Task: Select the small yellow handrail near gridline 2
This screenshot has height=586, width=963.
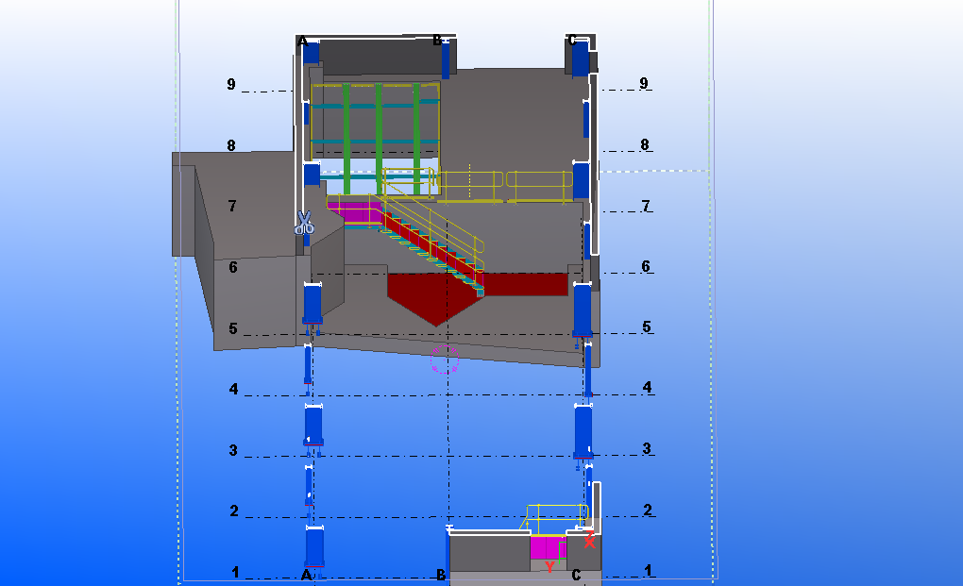Action: [557, 514]
